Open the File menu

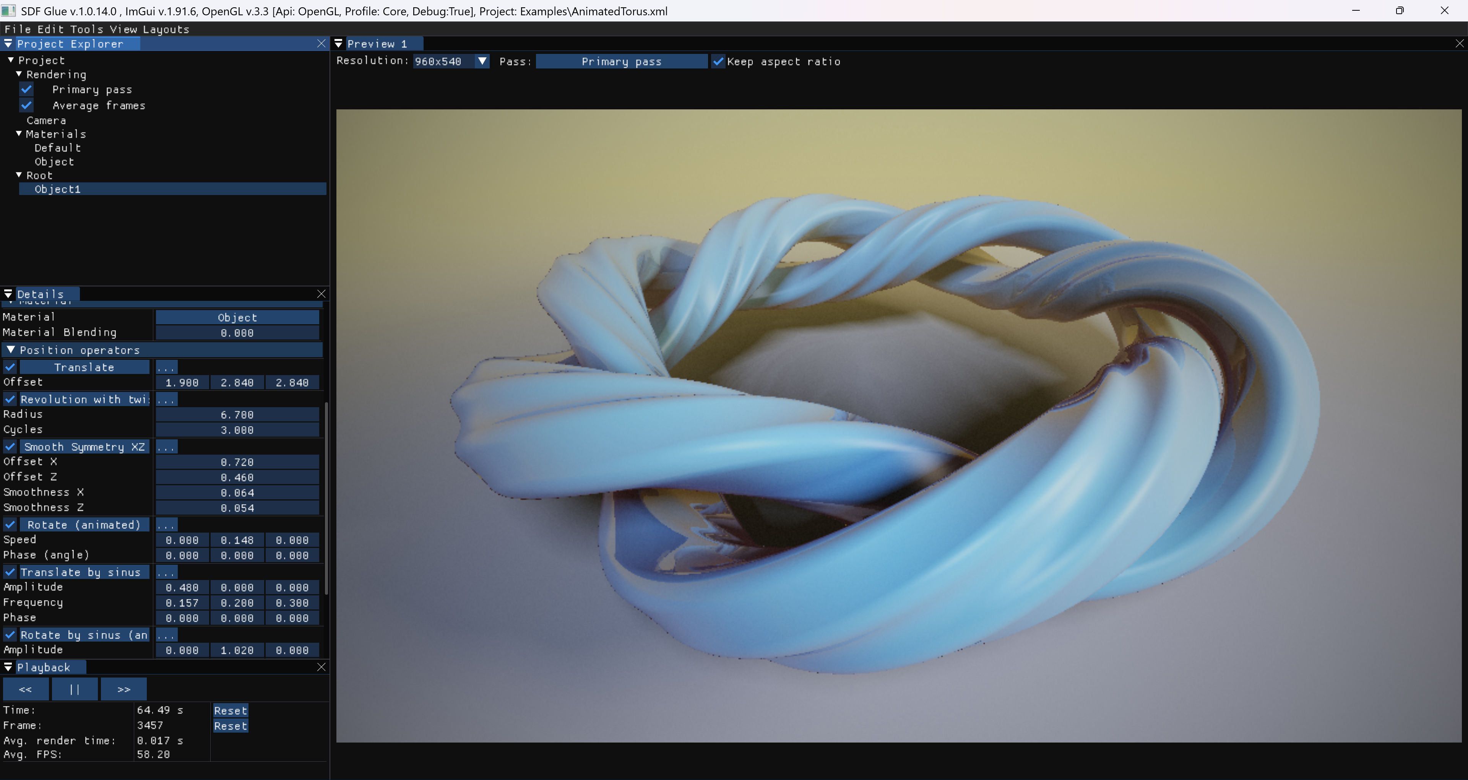coord(17,29)
